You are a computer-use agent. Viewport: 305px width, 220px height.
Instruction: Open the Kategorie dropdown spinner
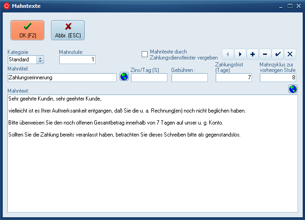(40, 59)
